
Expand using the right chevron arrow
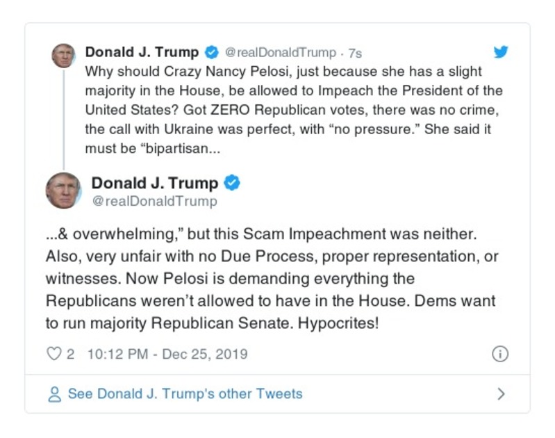[x=501, y=394]
